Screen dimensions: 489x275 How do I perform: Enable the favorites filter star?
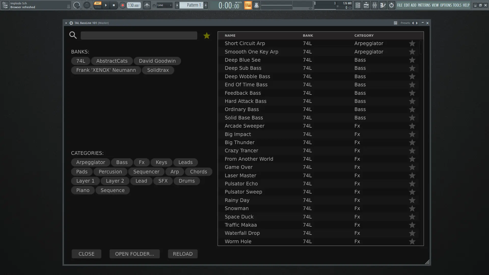[207, 36]
